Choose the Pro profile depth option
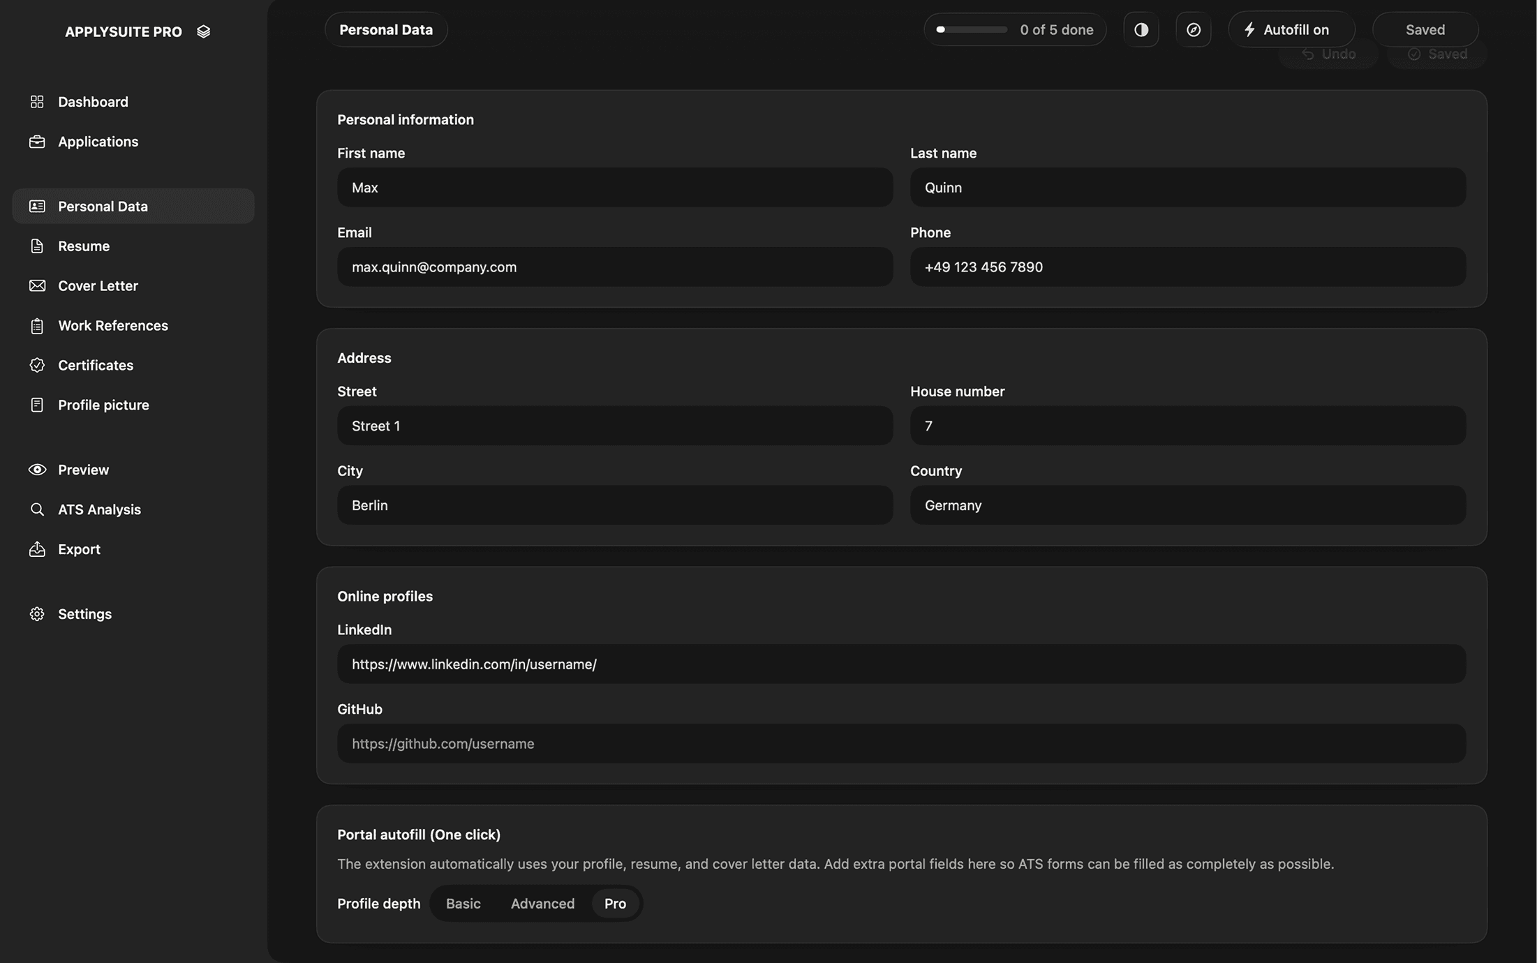 [614, 904]
